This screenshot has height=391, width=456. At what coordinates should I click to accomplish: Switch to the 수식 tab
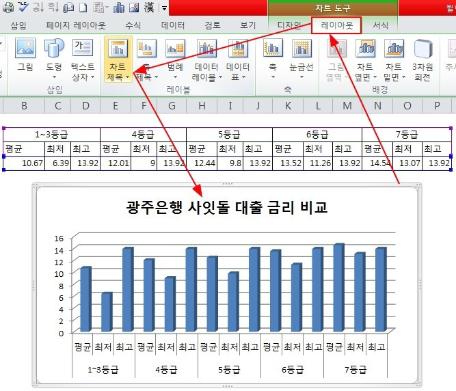click(133, 25)
